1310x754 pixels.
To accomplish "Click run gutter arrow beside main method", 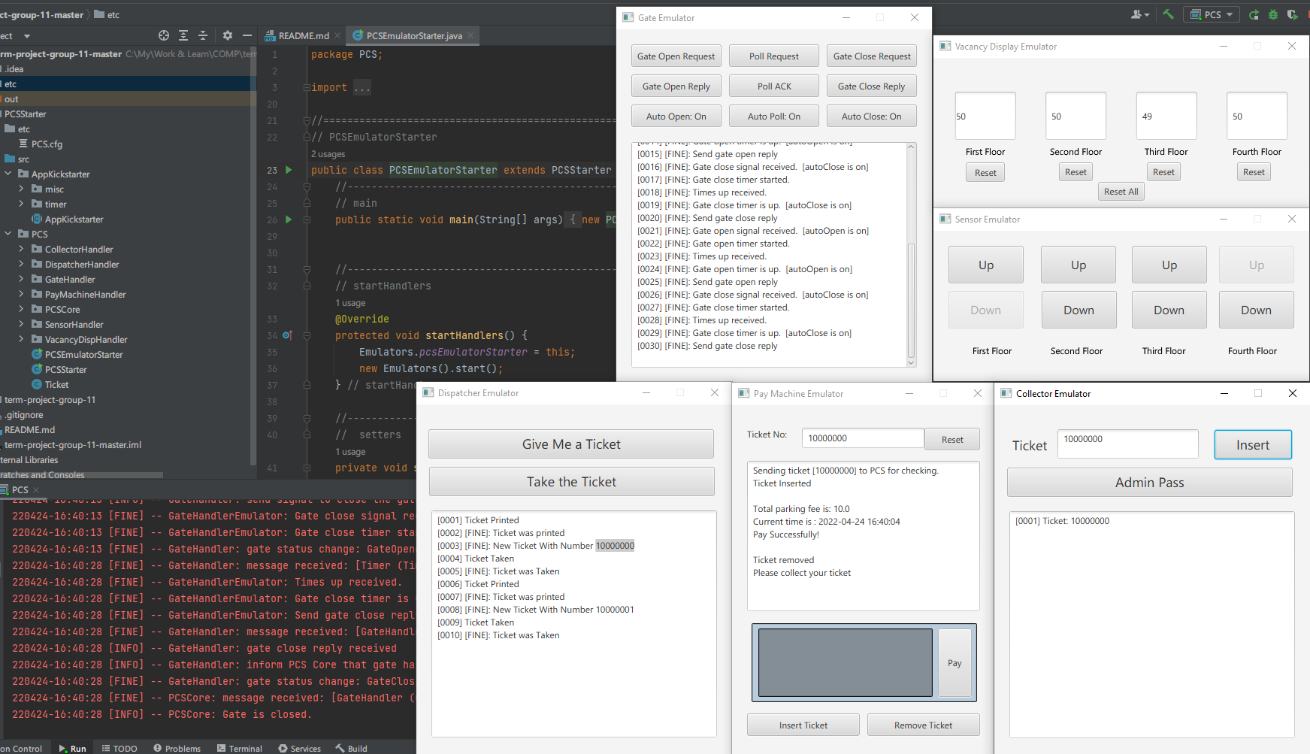I will [x=288, y=220].
